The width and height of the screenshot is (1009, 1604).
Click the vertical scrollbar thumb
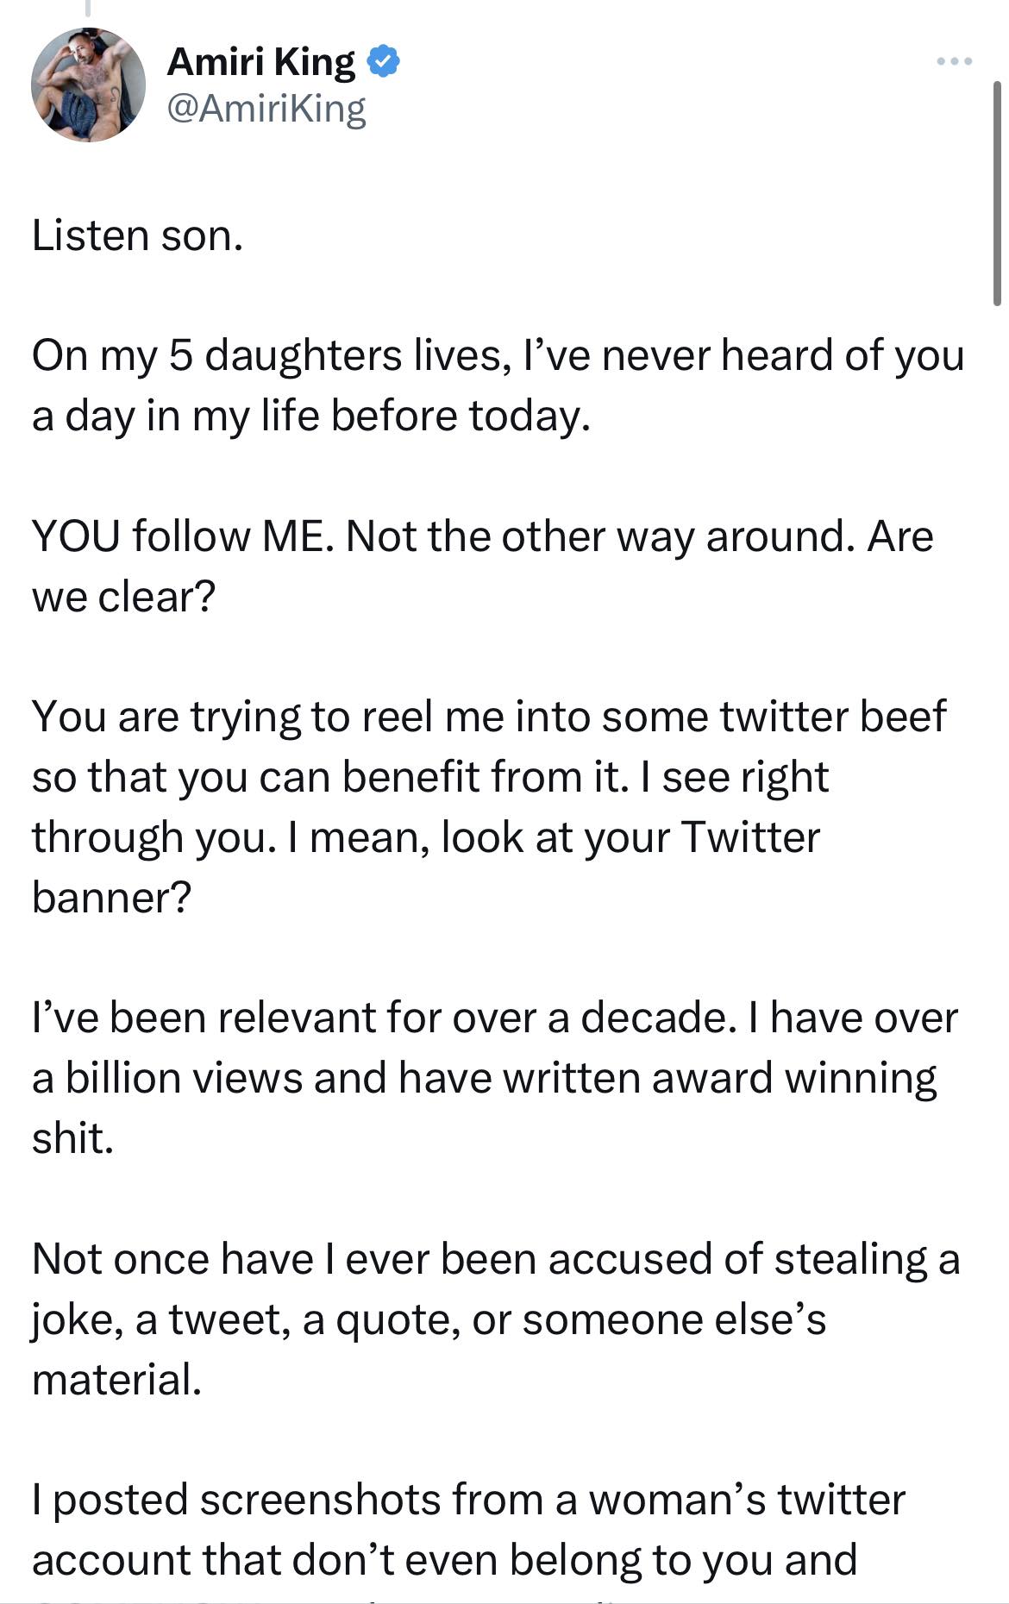click(x=996, y=194)
